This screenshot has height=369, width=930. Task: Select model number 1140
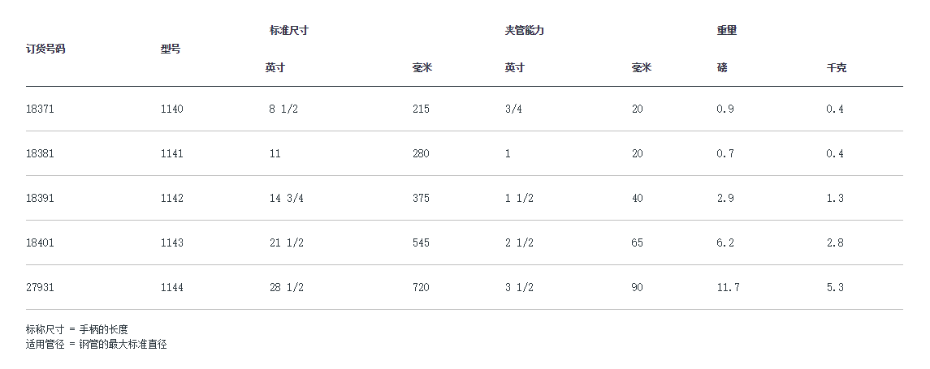(172, 109)
